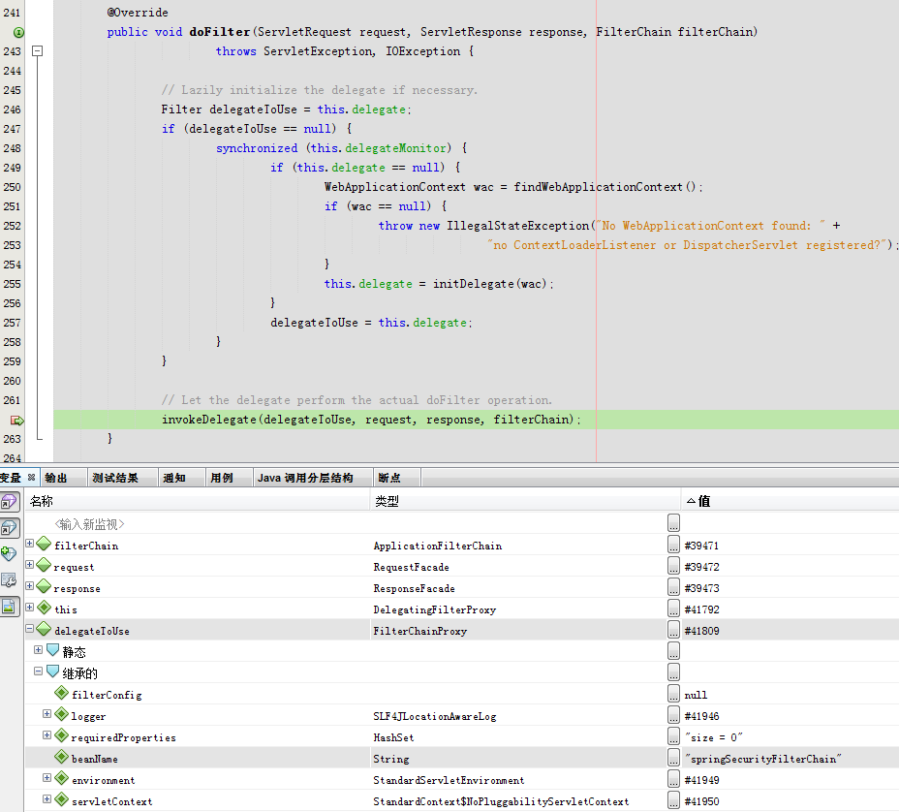Collapse the doFilter method code fold
Image resolution: width=899 pixels, height=812 pixels.
37,51
